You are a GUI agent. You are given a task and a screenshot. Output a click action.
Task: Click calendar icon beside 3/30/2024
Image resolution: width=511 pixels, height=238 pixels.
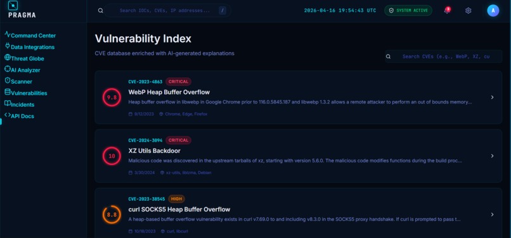tap(131, 173)
